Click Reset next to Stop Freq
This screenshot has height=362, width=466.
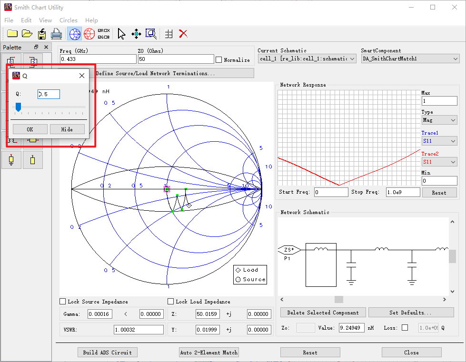(439, 193)
